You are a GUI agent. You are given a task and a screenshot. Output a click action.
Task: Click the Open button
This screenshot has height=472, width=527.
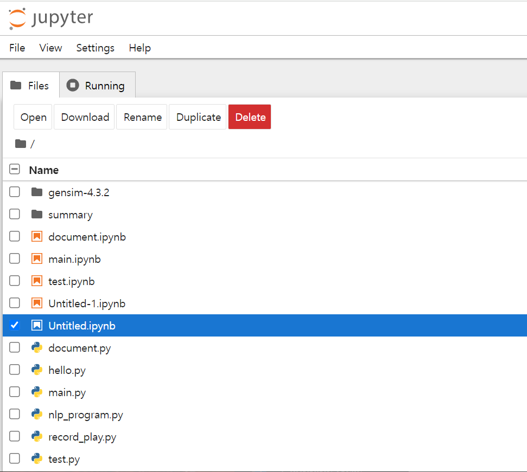(x=33, y=117)
